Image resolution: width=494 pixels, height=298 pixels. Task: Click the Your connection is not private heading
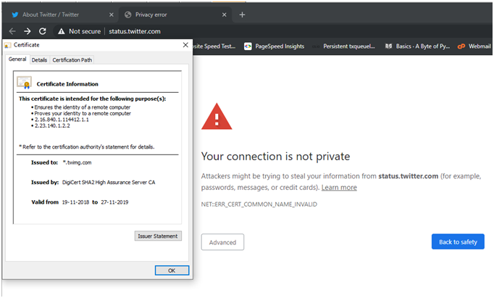276,157
